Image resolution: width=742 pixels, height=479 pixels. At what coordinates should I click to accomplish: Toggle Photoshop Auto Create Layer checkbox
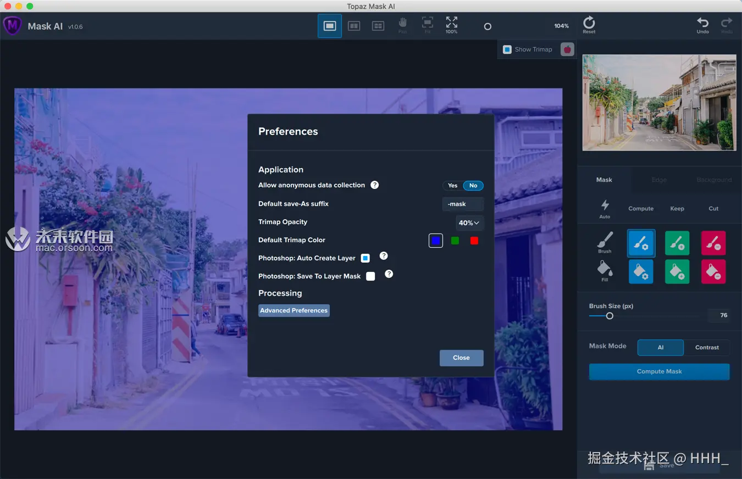pyautogui.click(x=365, y=258)
